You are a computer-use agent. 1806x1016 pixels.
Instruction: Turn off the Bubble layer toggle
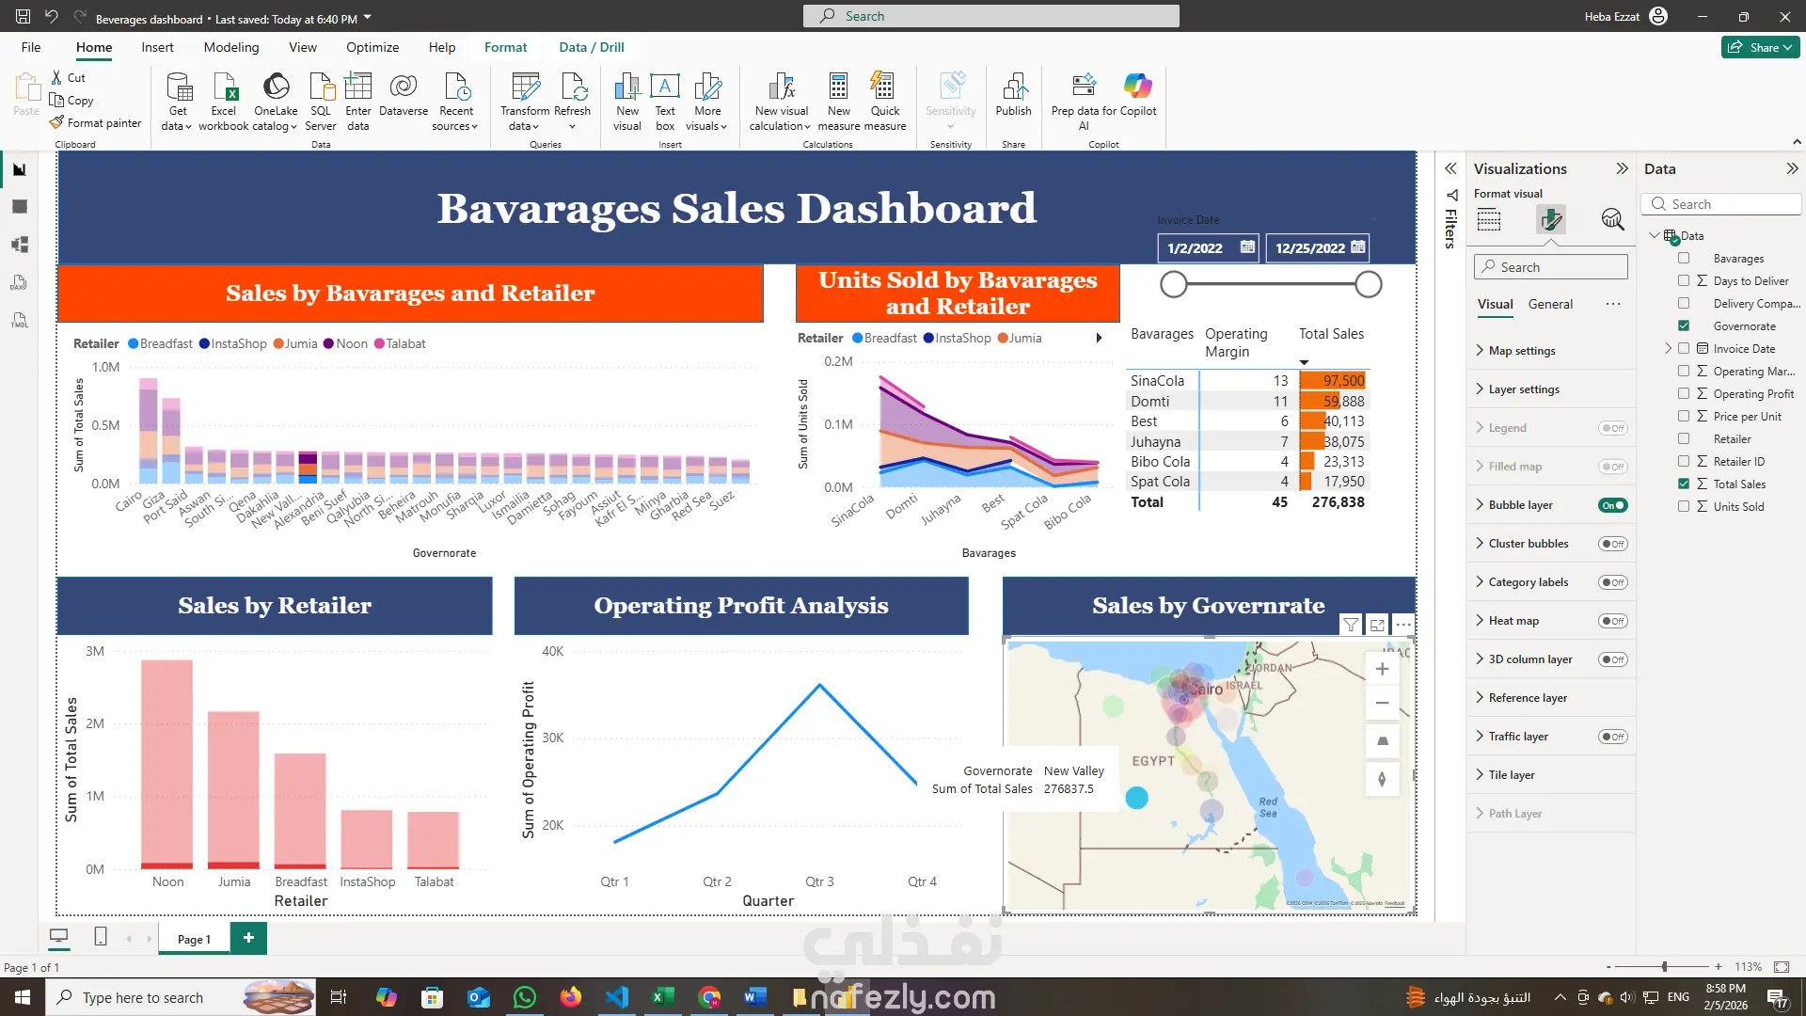pos(1612,505)
